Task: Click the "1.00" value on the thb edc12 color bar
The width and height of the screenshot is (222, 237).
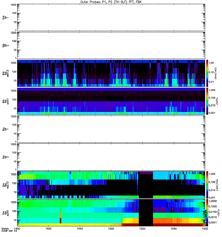Action: point(211,63)
